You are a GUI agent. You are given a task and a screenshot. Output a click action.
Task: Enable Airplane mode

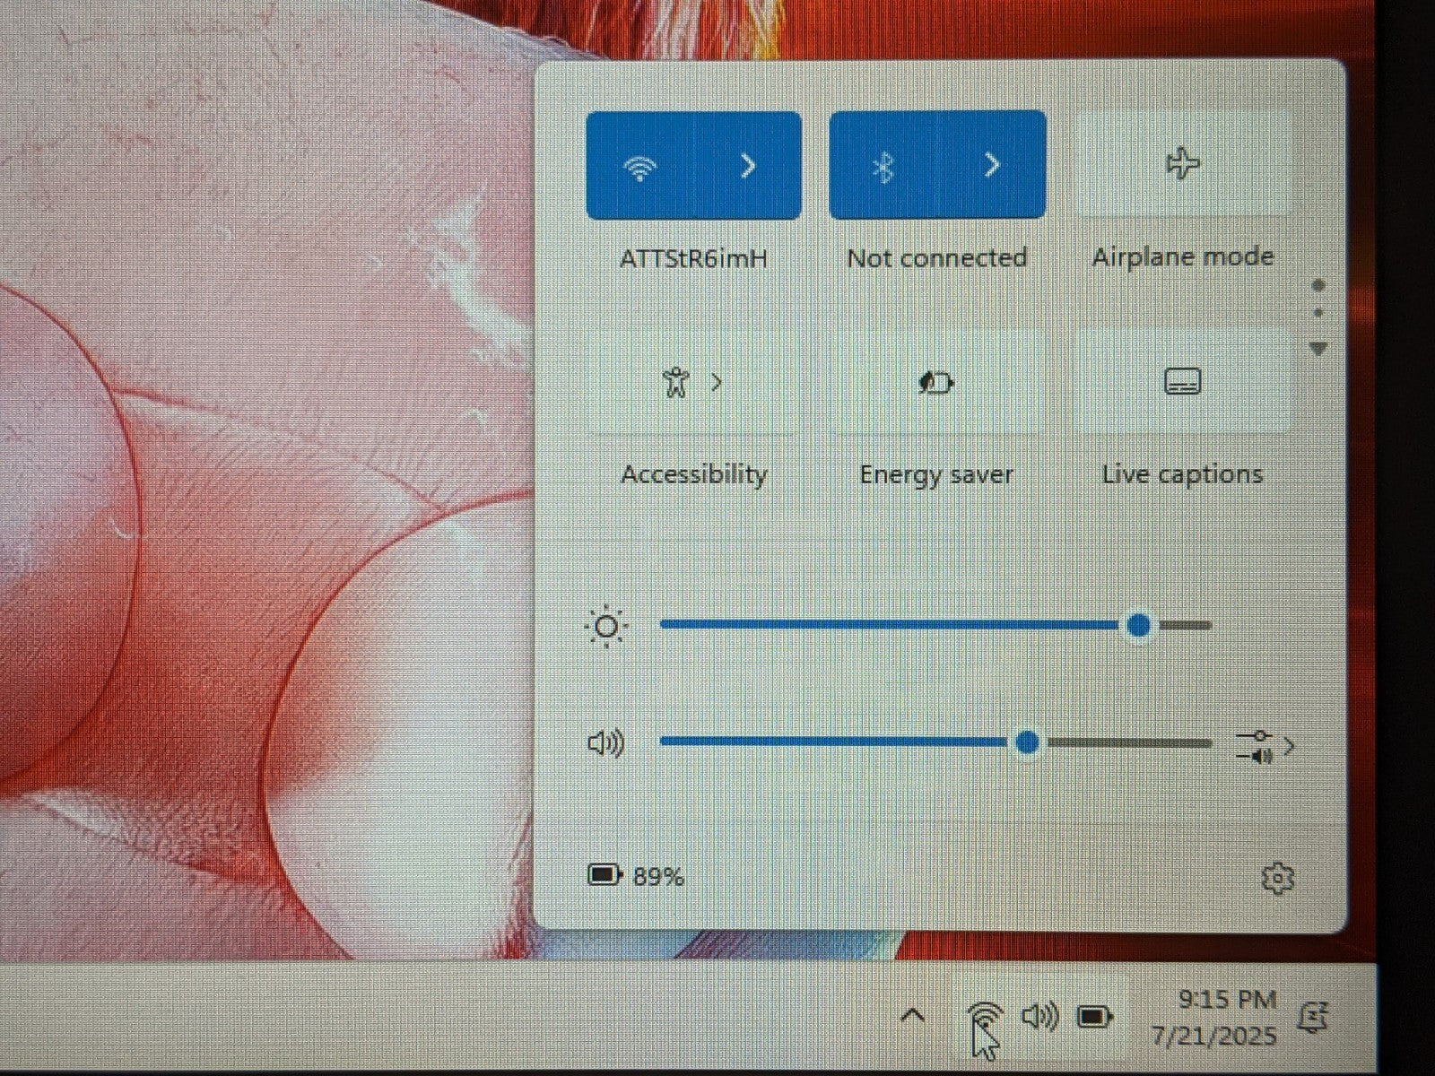pyautogui.click(x=1182, y=164)
